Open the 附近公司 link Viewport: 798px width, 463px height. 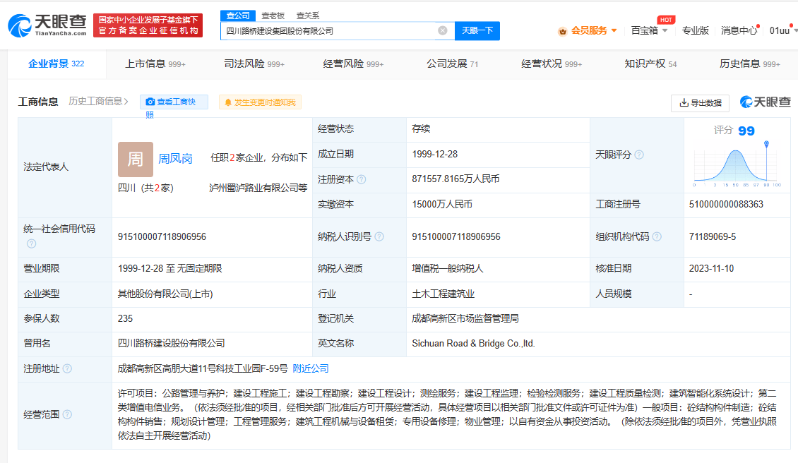coord(311,368)
